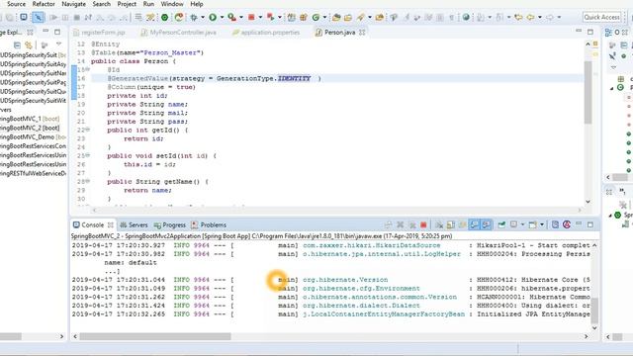Click the red circular console toolbar icon
633x356 pixels.
[567, 224]
